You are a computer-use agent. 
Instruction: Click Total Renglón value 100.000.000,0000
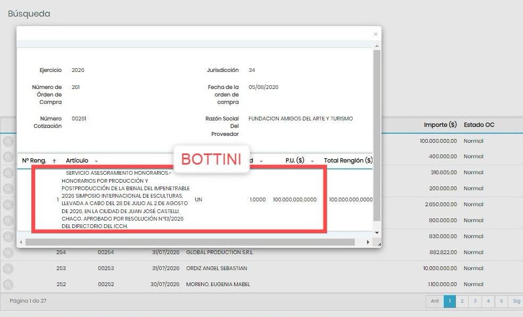pos(351,200)
